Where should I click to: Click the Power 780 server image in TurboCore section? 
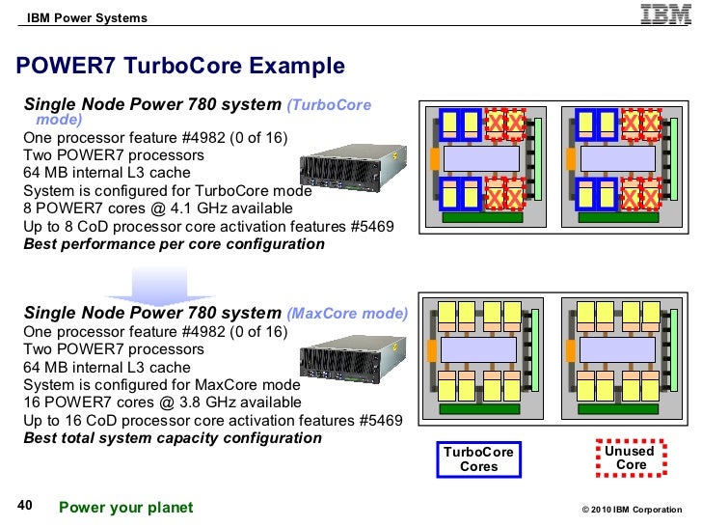pyautogui.click(x=353, y=168)
